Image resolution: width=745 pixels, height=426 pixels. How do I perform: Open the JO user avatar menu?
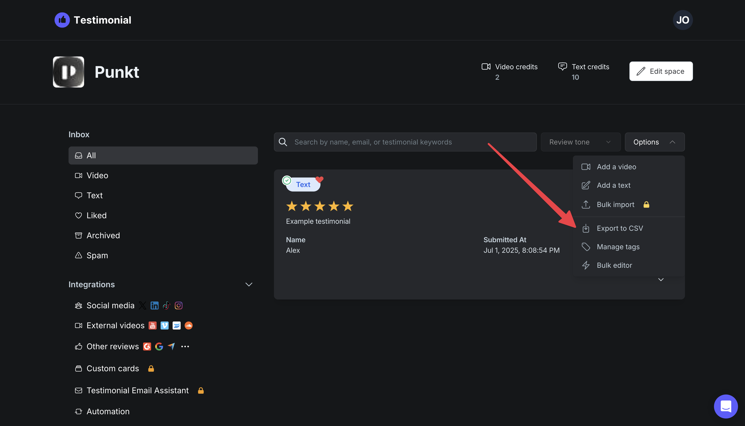682,20
